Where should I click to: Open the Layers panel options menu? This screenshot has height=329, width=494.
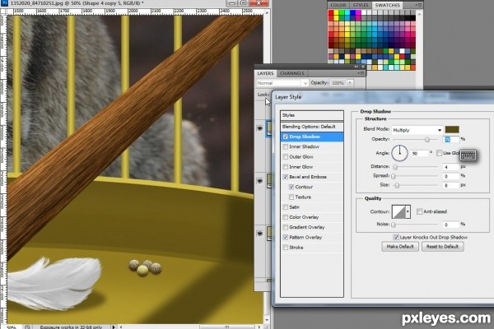point(361,73)
